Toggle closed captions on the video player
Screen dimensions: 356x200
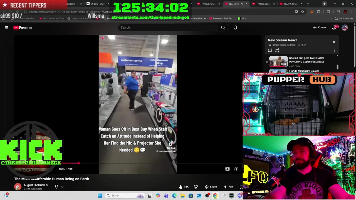click(x=228, y=169)
